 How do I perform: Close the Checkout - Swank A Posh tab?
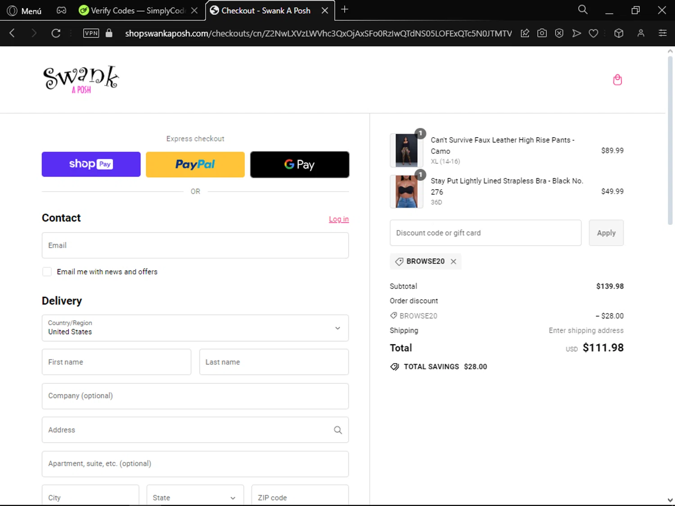click(x=324, y=10)
